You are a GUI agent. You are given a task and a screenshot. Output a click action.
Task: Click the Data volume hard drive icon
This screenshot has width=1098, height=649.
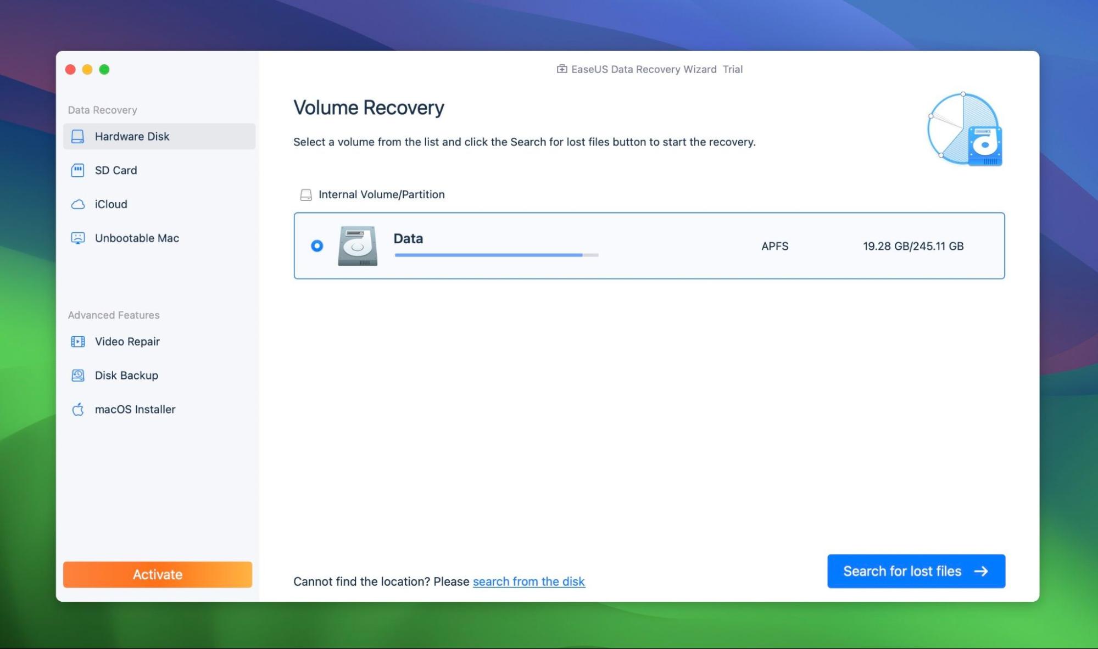point(358,246)
